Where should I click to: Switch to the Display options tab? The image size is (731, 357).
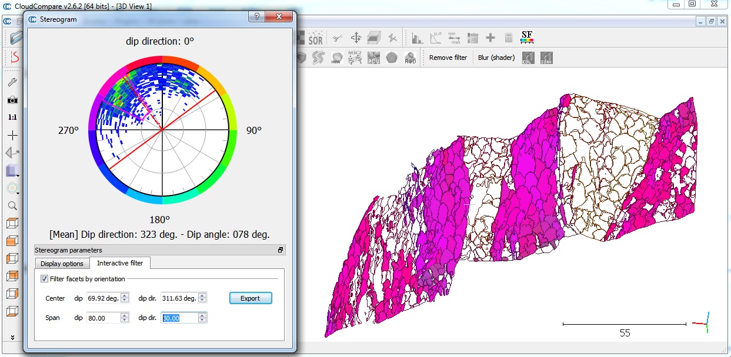click(62, 264)
